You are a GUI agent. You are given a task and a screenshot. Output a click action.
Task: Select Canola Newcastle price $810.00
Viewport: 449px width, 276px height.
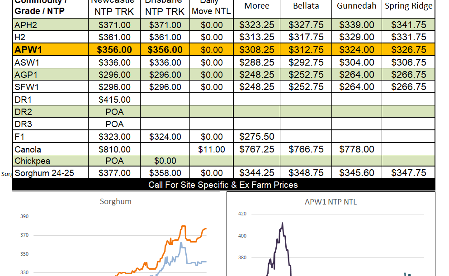pyautogui.click(x=114, y=149)
